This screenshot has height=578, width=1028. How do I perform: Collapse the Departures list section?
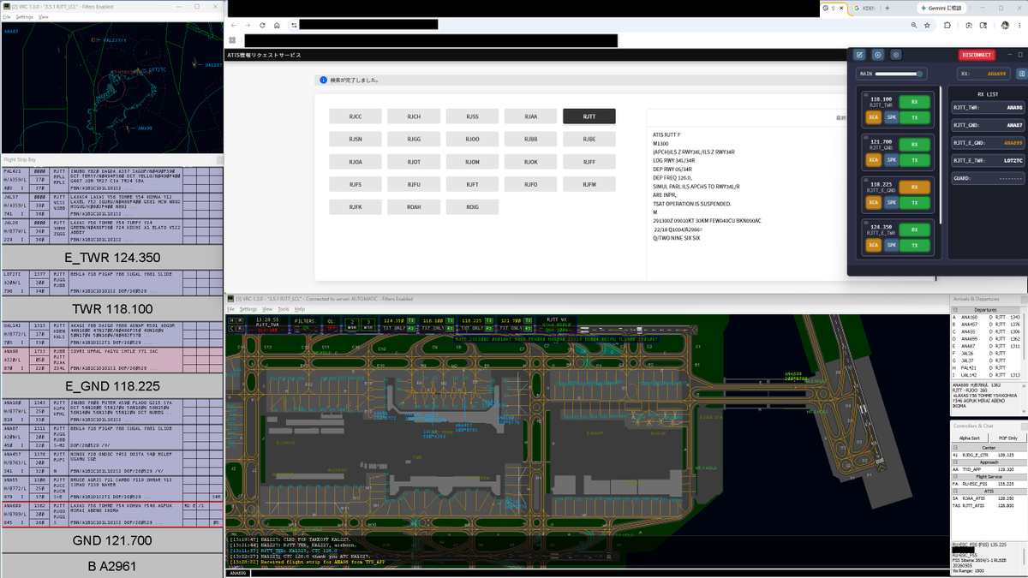[957, 310]
